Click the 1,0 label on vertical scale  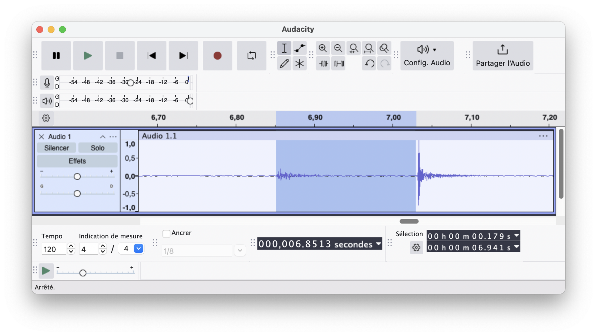[x=130, y=144]
